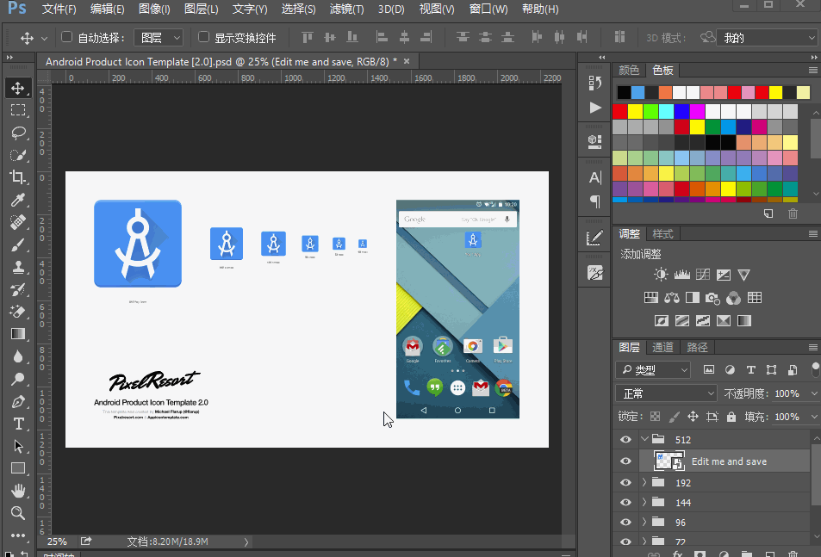821x557 pixels.
Task: Expand the 144 layer group
Action: [x=644, y=502]
